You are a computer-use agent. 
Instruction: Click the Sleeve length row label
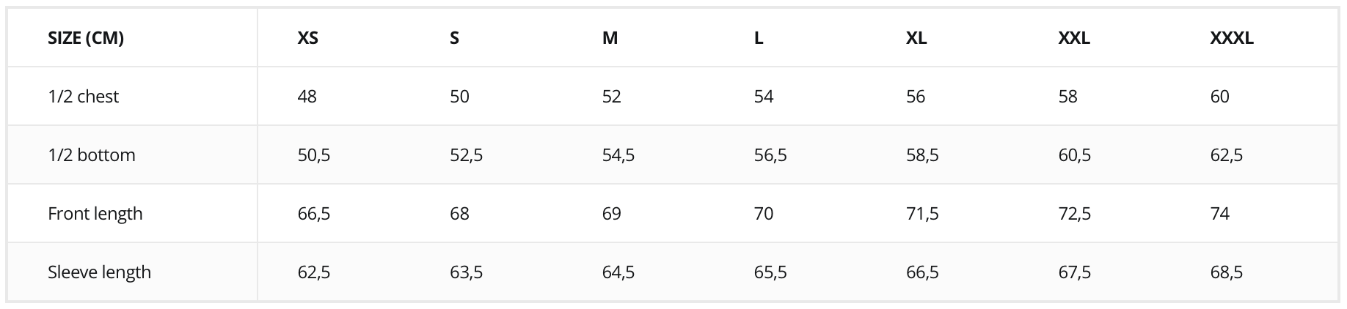(x=100, y=272)
